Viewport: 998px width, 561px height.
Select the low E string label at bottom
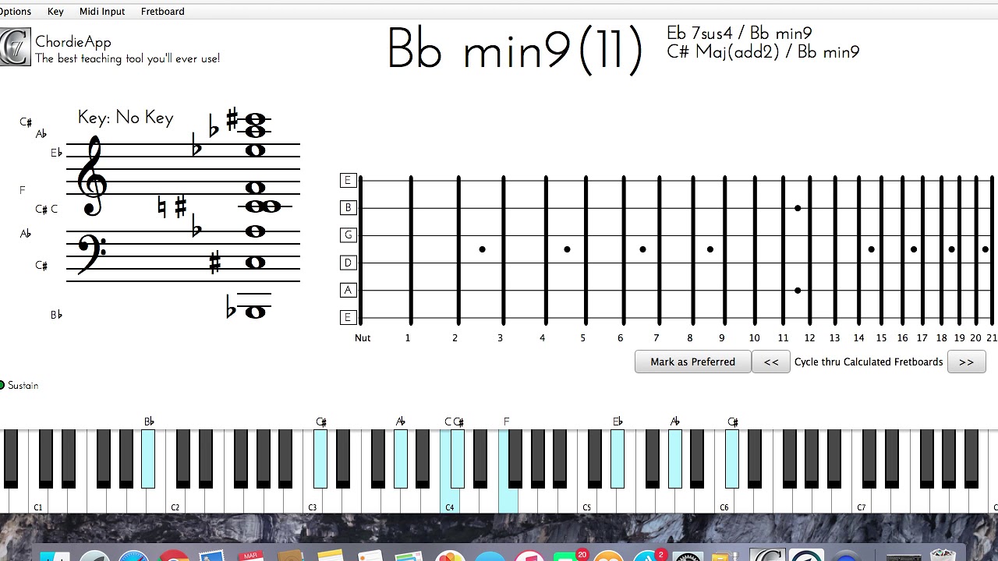(x=348, y=317)
